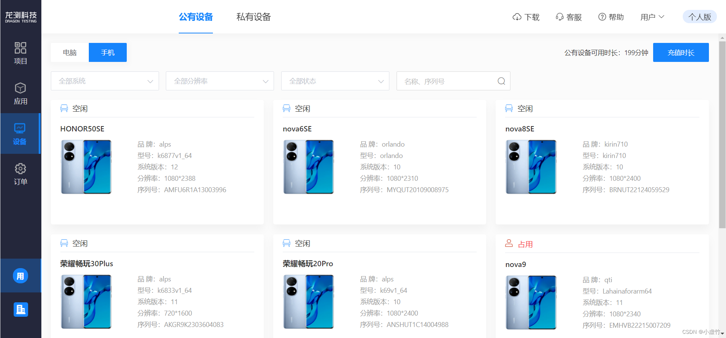Open the 用户 dropdown menu
The width and height of the screenshot is (726, 338).
pos(652,17)
